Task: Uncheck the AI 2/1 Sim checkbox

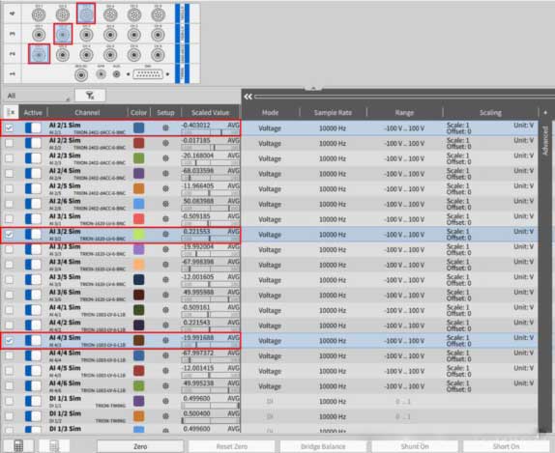Action: tap(10, 128)
